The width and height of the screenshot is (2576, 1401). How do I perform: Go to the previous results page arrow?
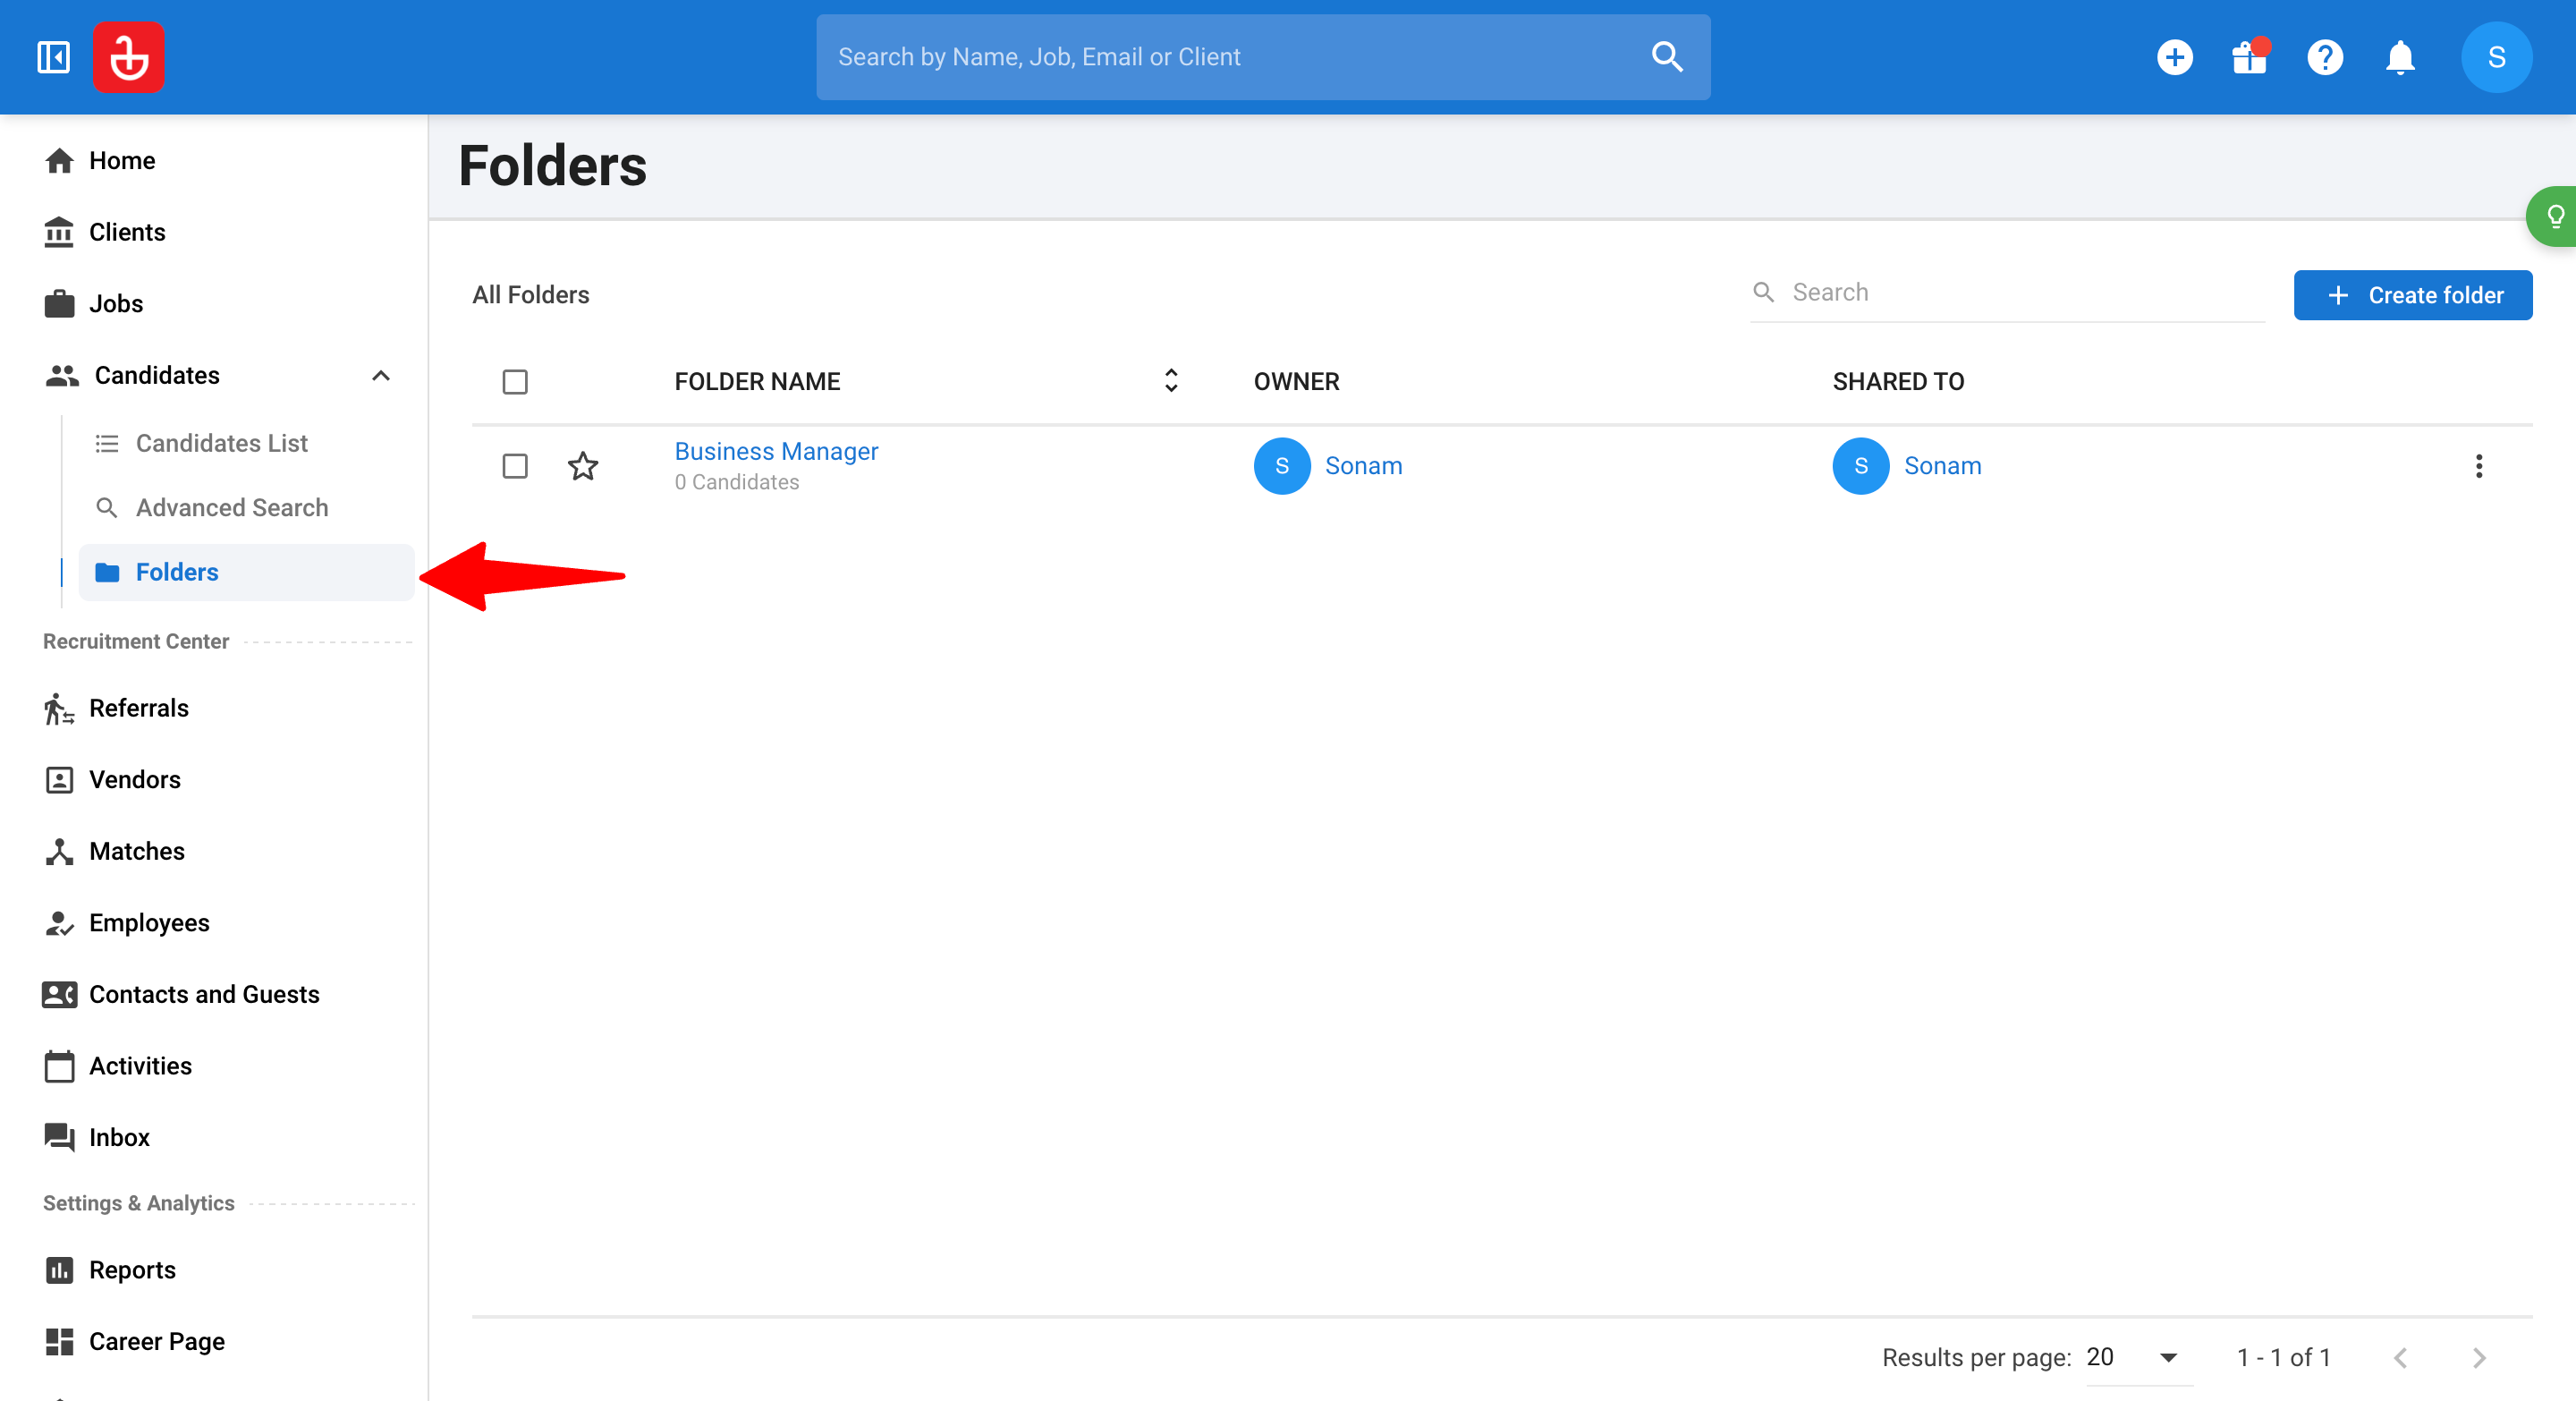[2400, 1358]
